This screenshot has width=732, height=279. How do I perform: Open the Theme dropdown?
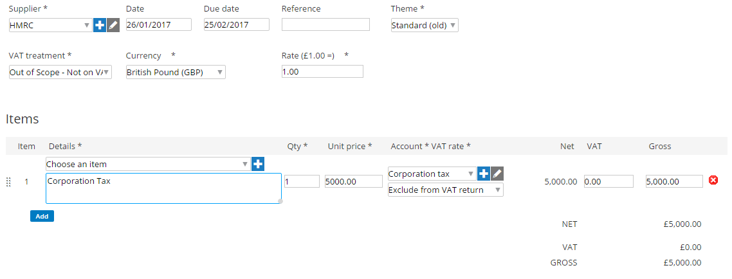tap(425, 26)
